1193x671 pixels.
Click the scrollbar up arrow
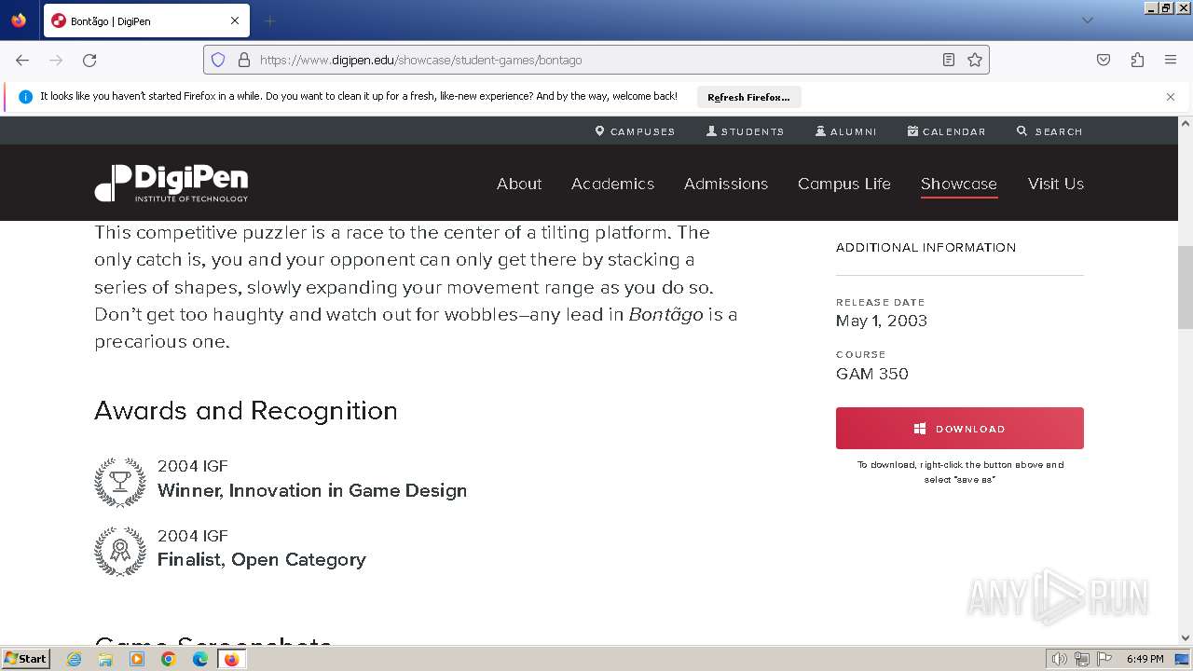click(x=1186, y=123)
